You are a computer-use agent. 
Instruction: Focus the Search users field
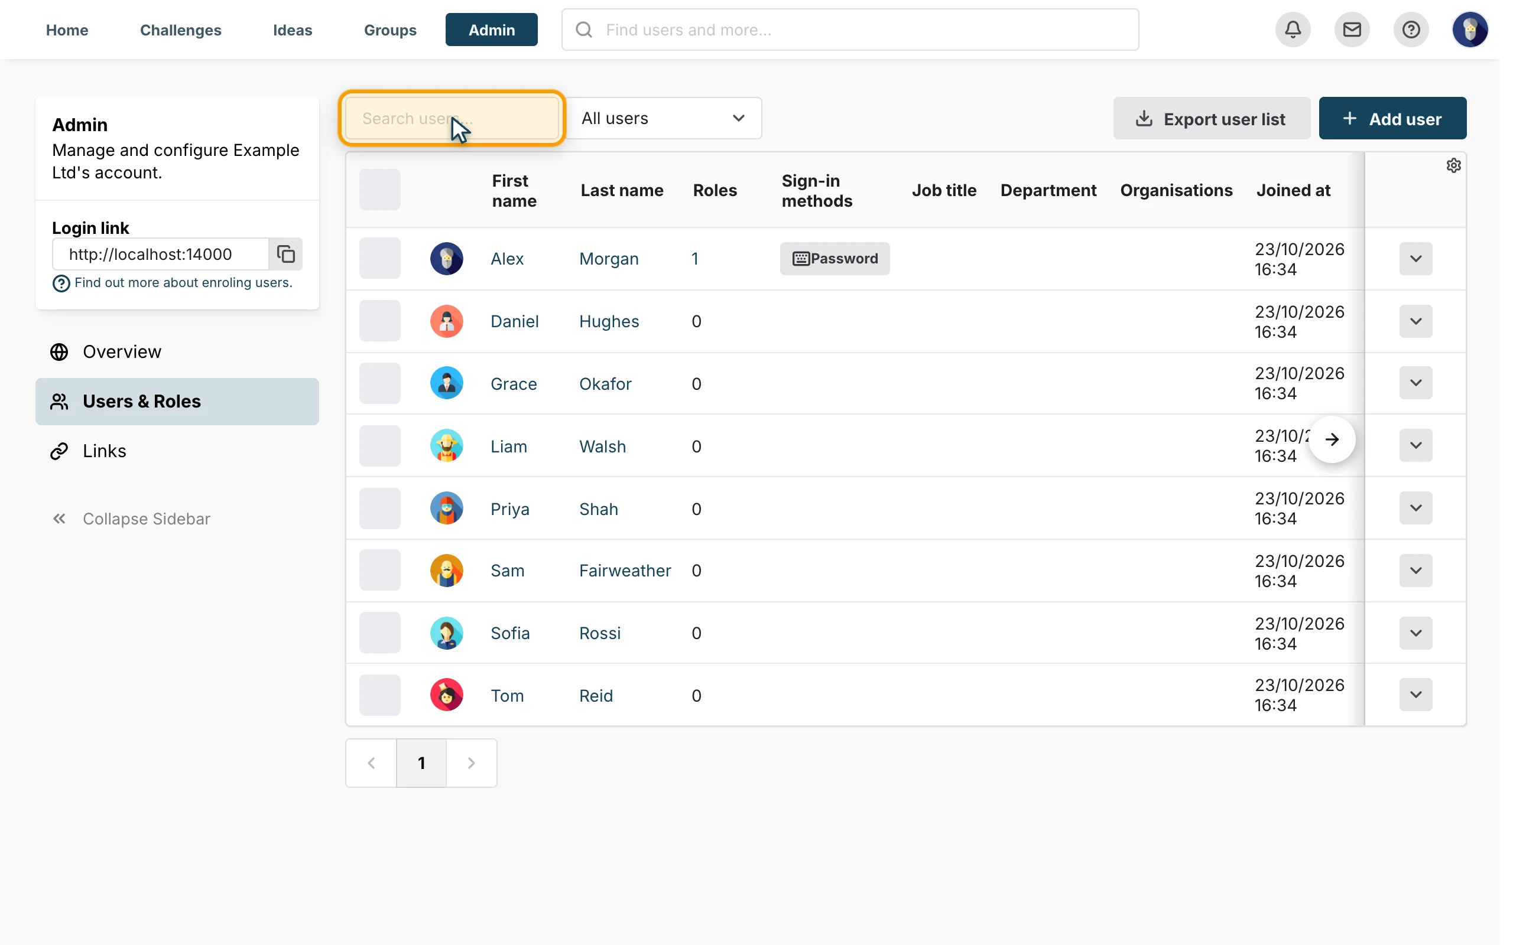[452, 118]
